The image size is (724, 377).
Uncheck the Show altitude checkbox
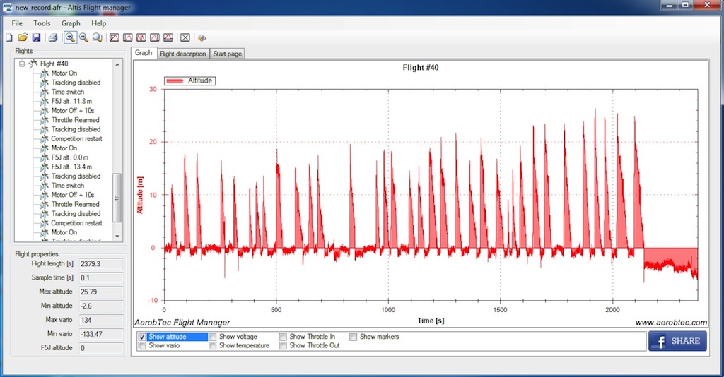[x=143, y=337]
